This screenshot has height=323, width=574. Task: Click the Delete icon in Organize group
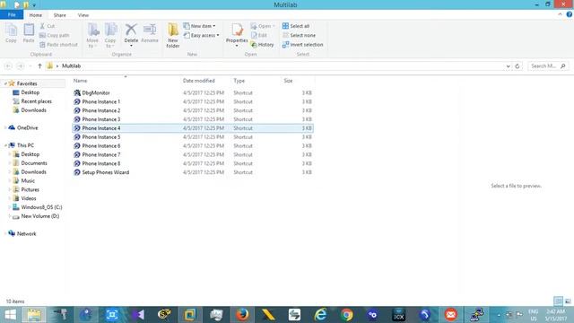(x=131, y=30)
